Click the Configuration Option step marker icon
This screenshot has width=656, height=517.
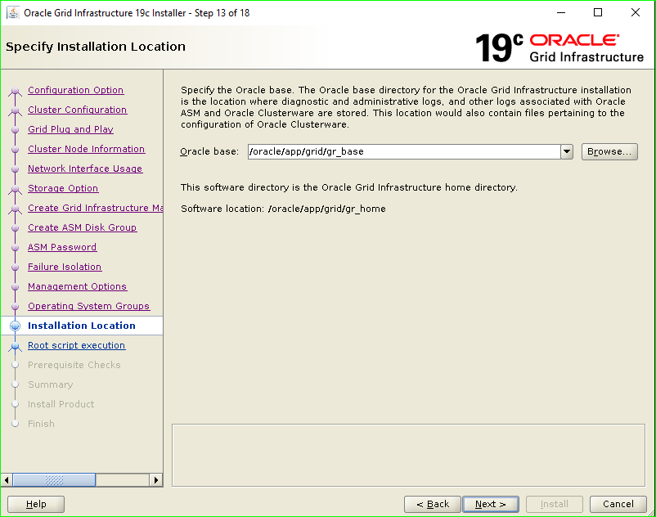(15, 91)
